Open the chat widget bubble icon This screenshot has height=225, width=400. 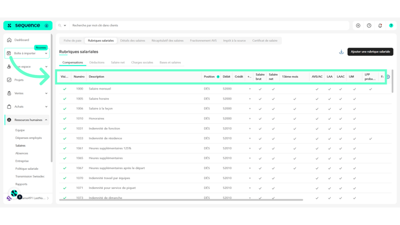point(15,194)
